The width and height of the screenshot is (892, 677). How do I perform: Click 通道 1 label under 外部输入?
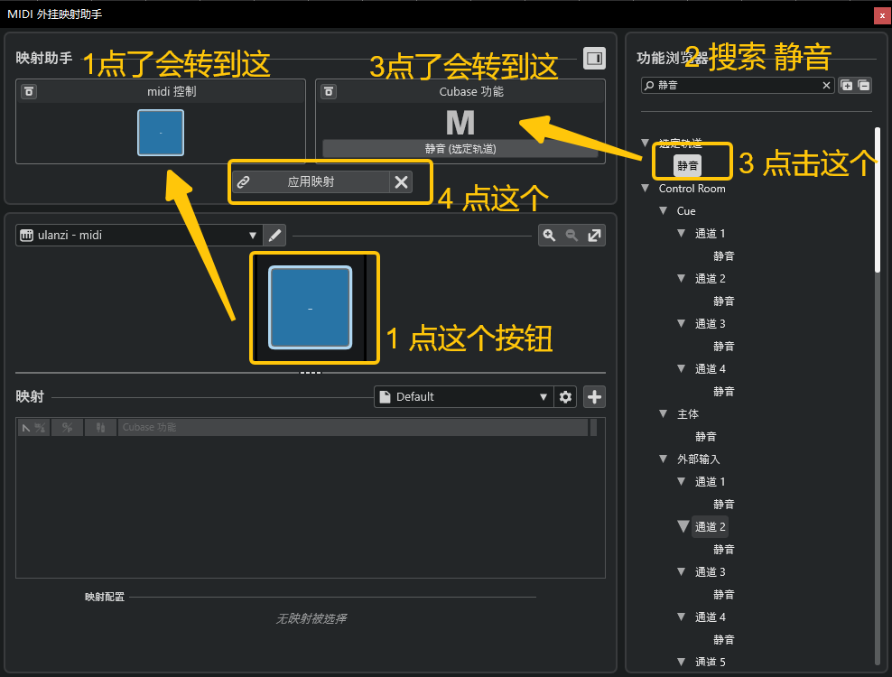click(710, 482)
